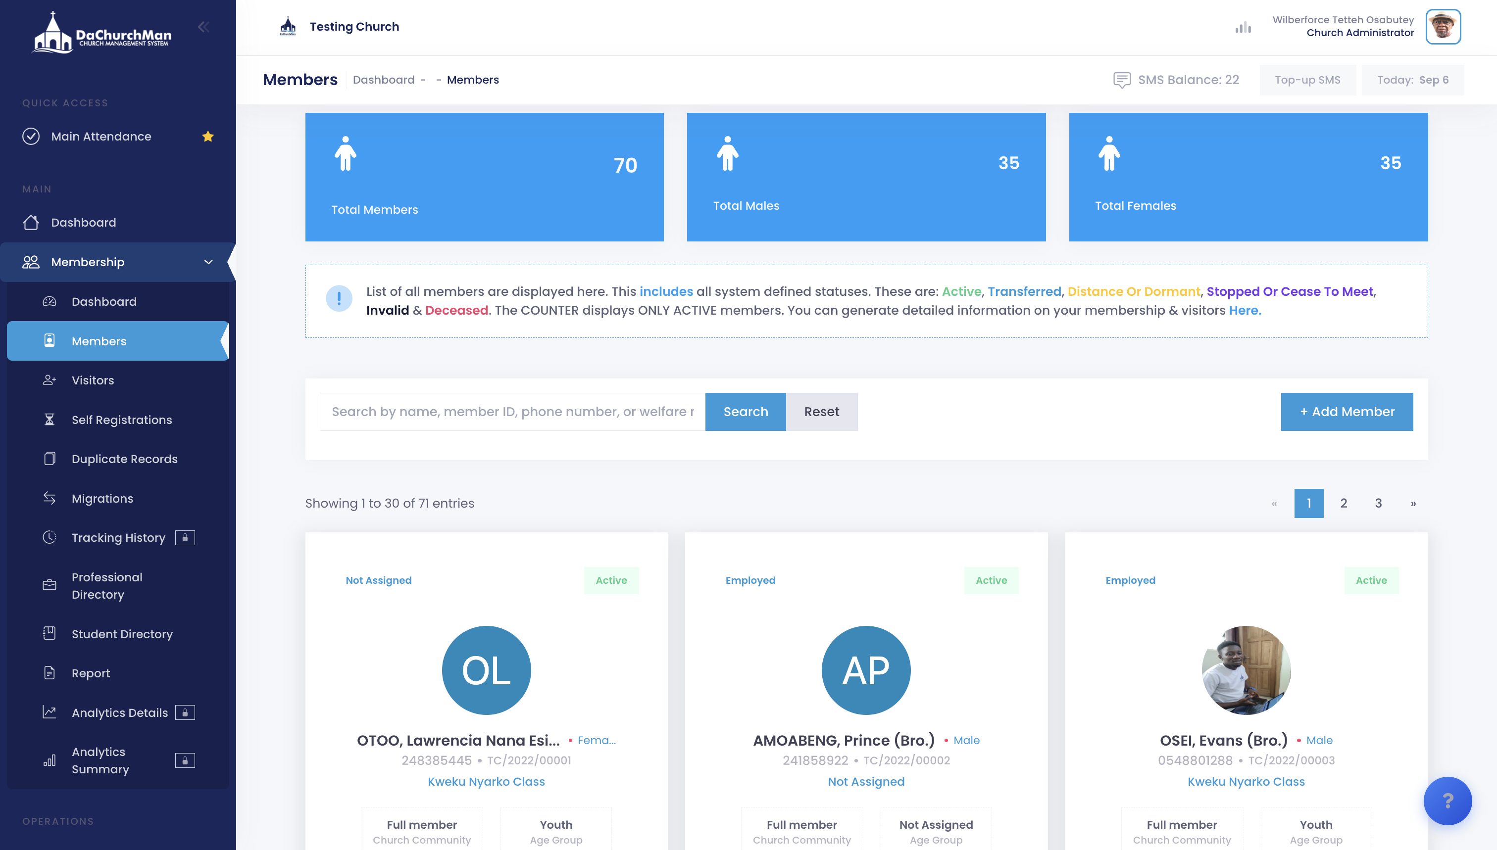Click the Search button
Viewport: 1497px width, 850px height.
(x=746, y=412)
